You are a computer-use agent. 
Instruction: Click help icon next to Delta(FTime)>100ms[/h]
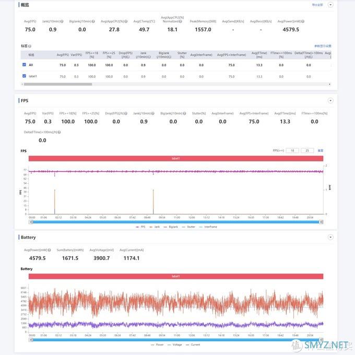[59, 132]
